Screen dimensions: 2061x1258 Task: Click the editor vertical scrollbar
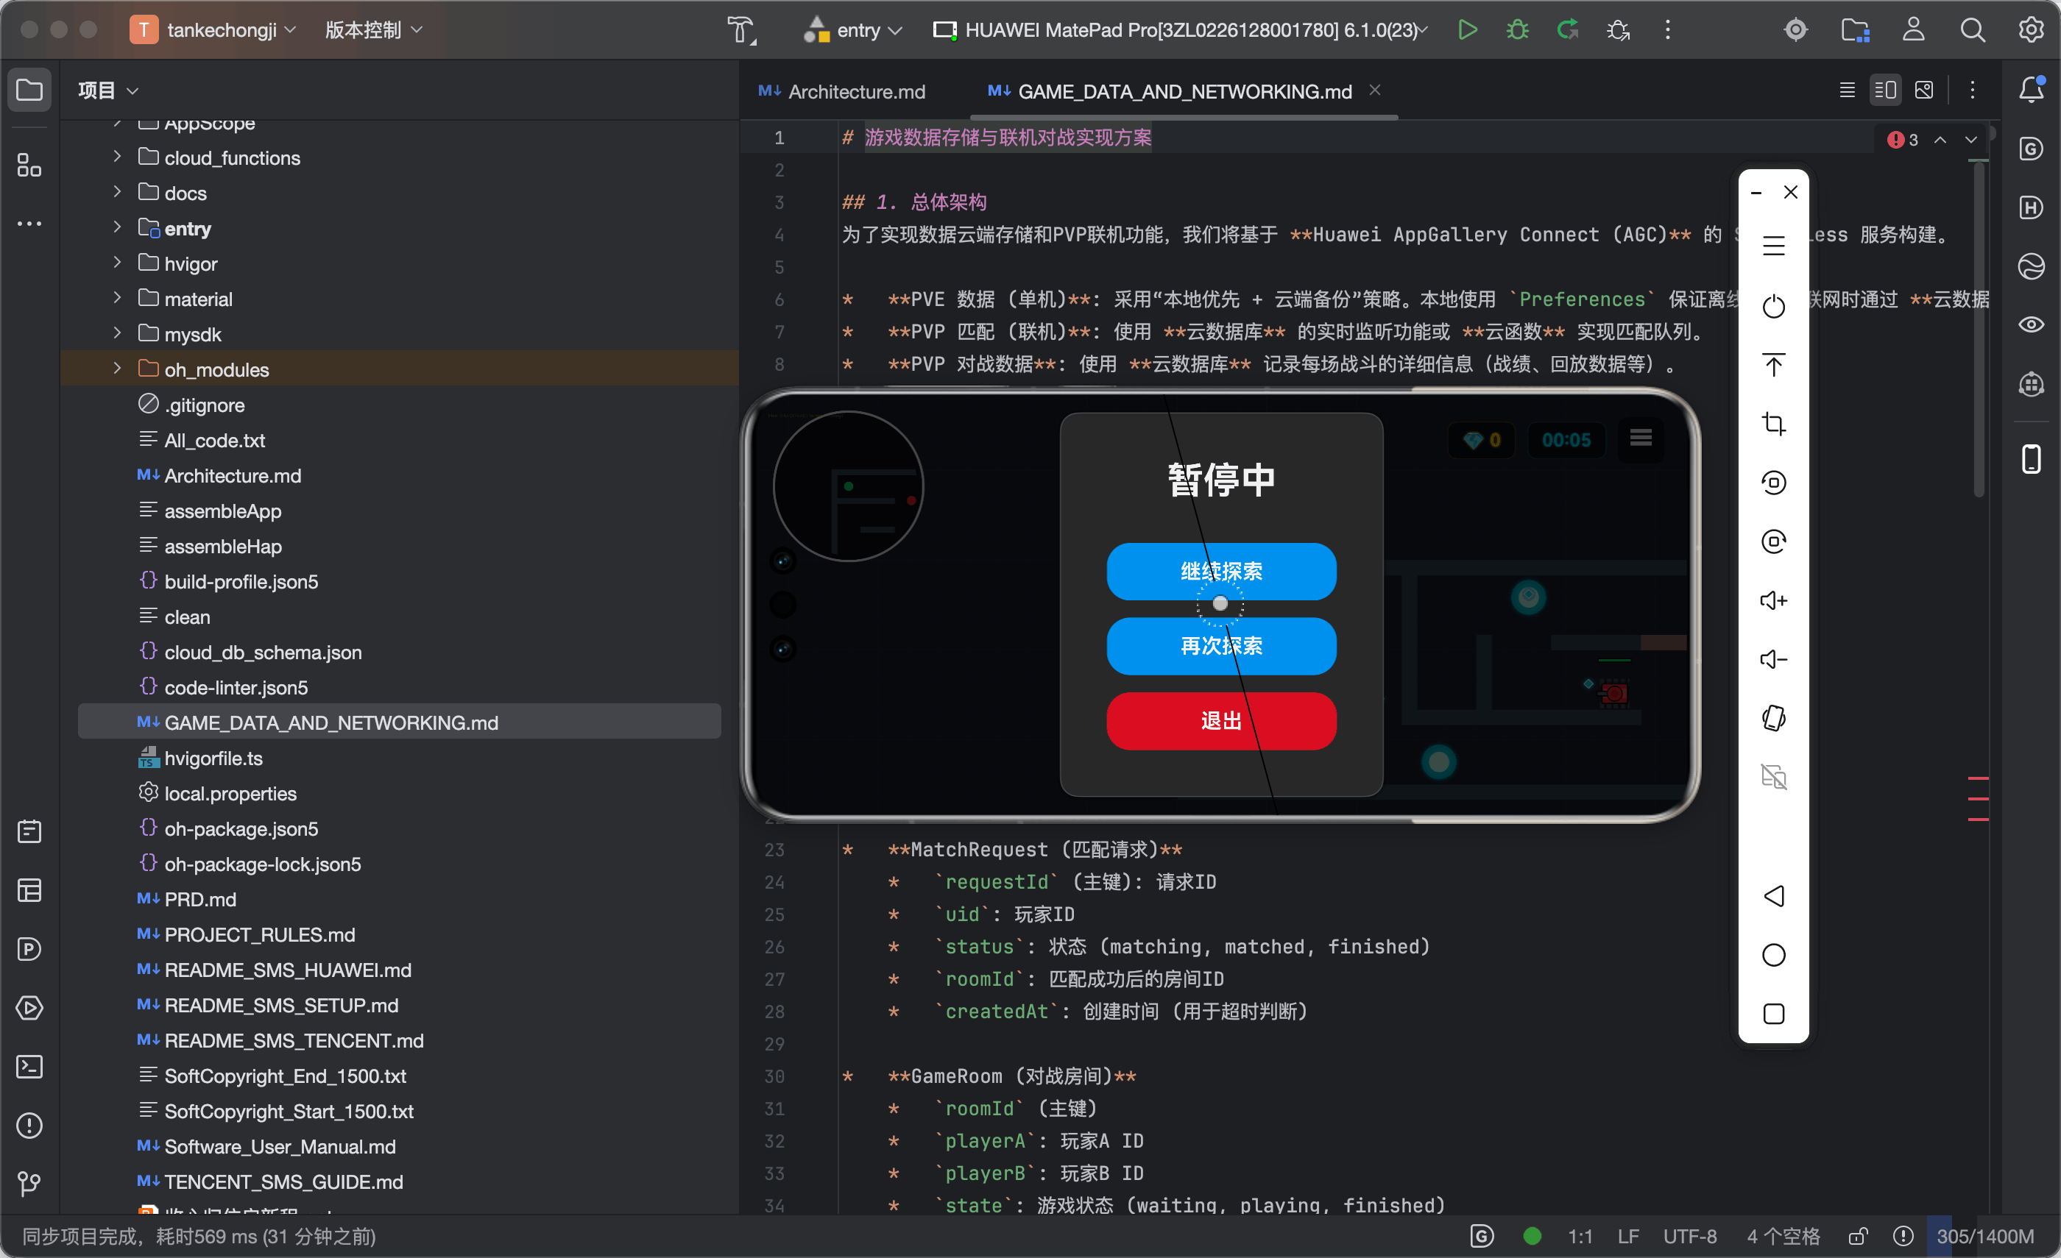(x=1979, y=330)
